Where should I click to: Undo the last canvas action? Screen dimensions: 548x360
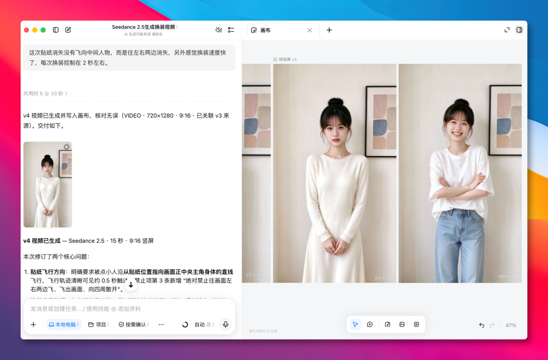482,325
